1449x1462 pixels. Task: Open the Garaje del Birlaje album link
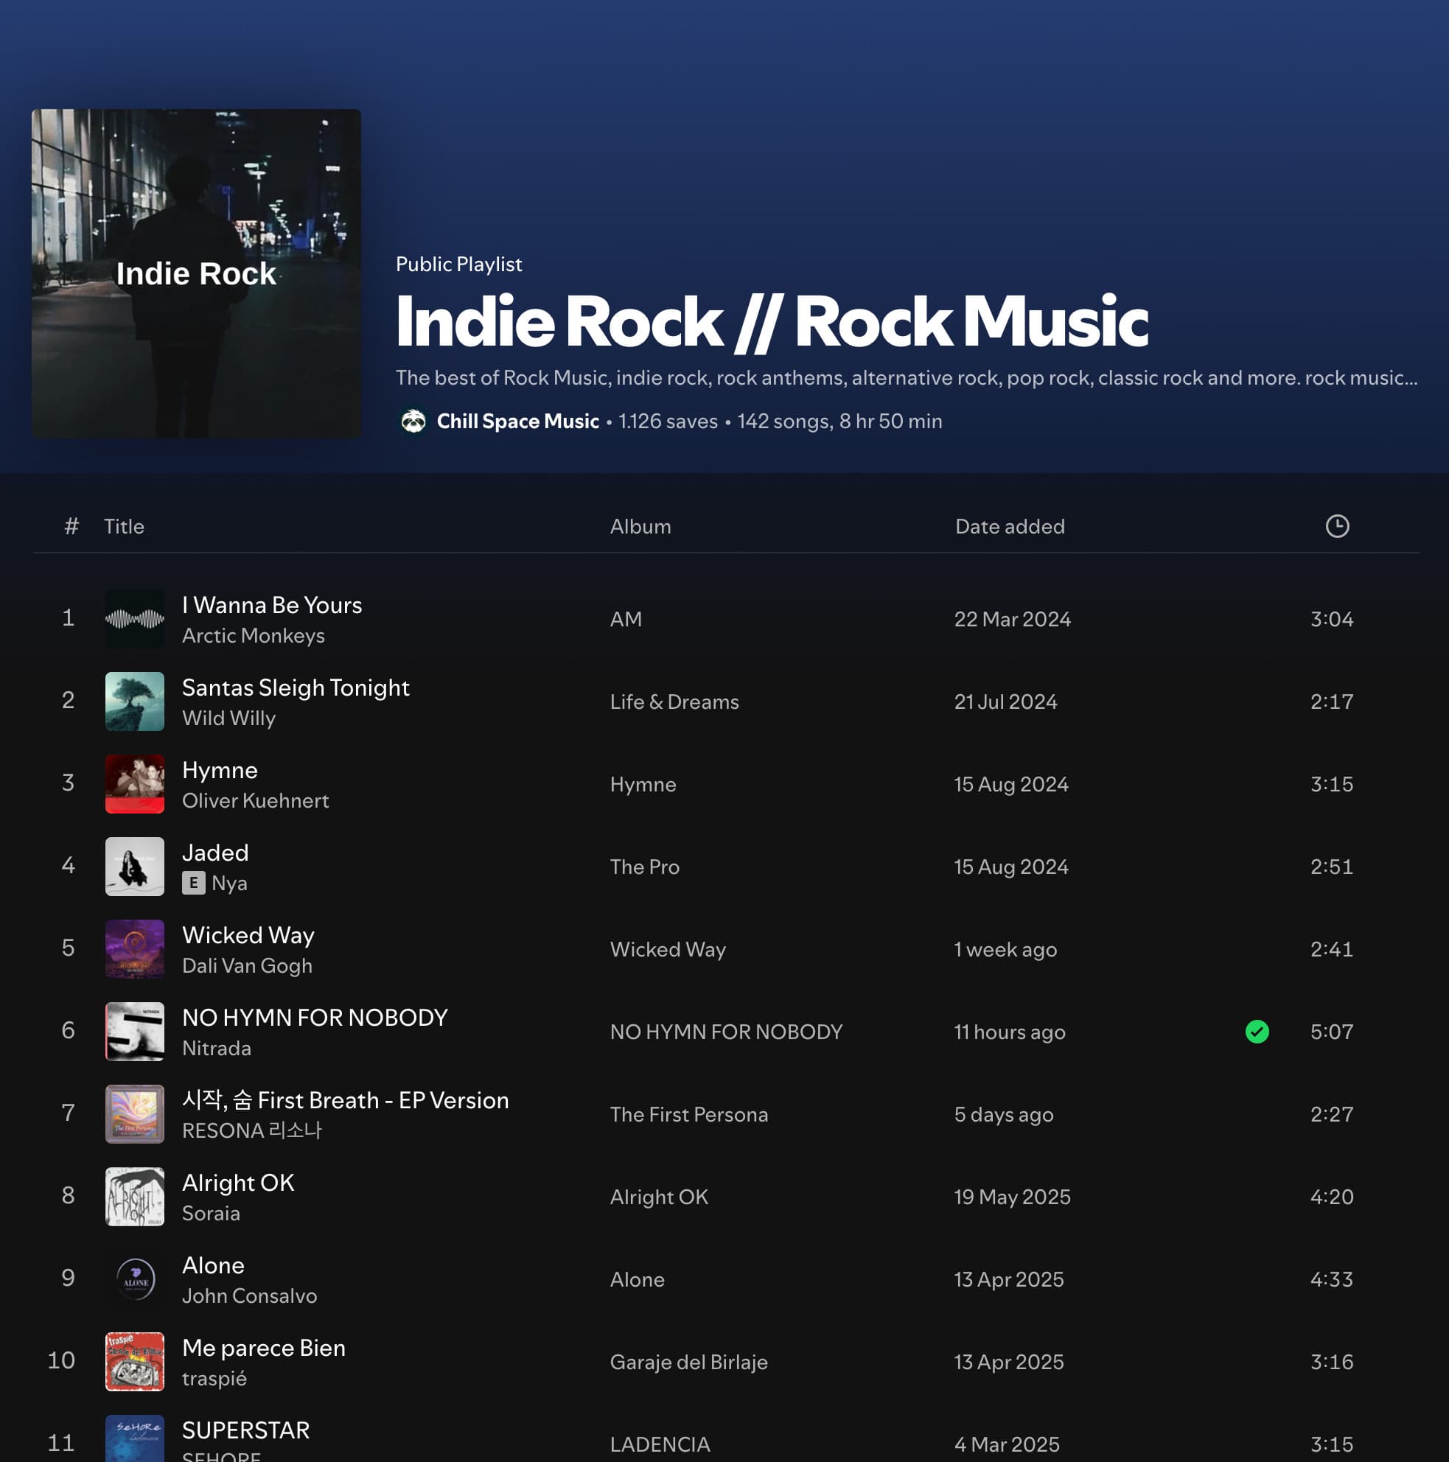point(688,1361)
